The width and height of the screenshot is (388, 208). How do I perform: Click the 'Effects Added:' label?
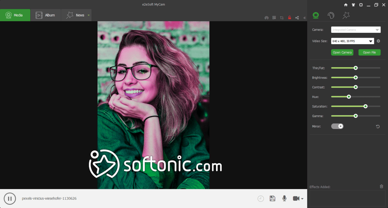pyautogui.click(x=320, y=187)
